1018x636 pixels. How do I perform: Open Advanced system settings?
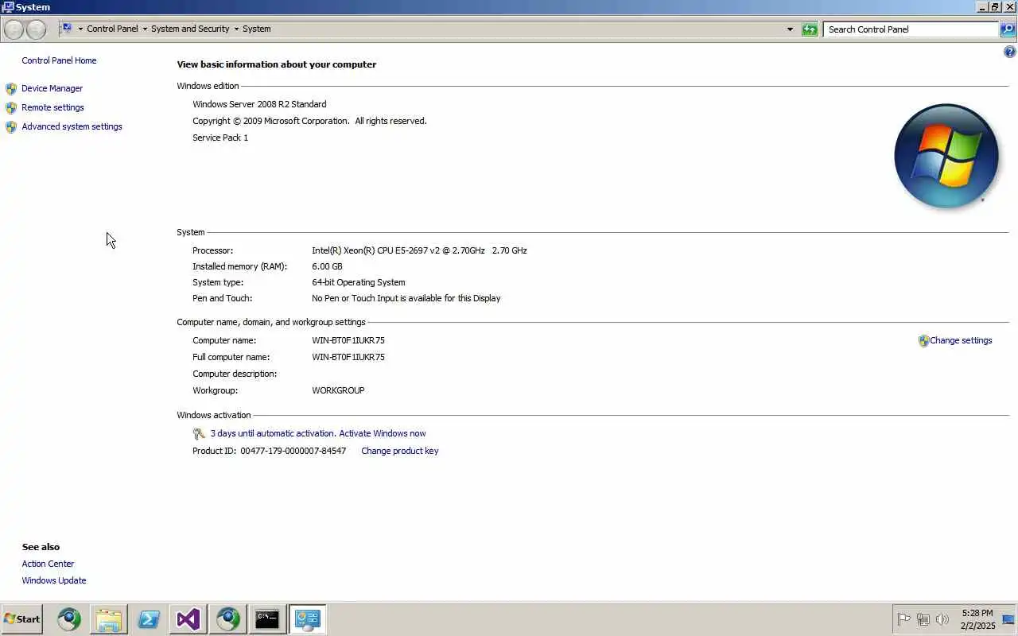(72, 126)
